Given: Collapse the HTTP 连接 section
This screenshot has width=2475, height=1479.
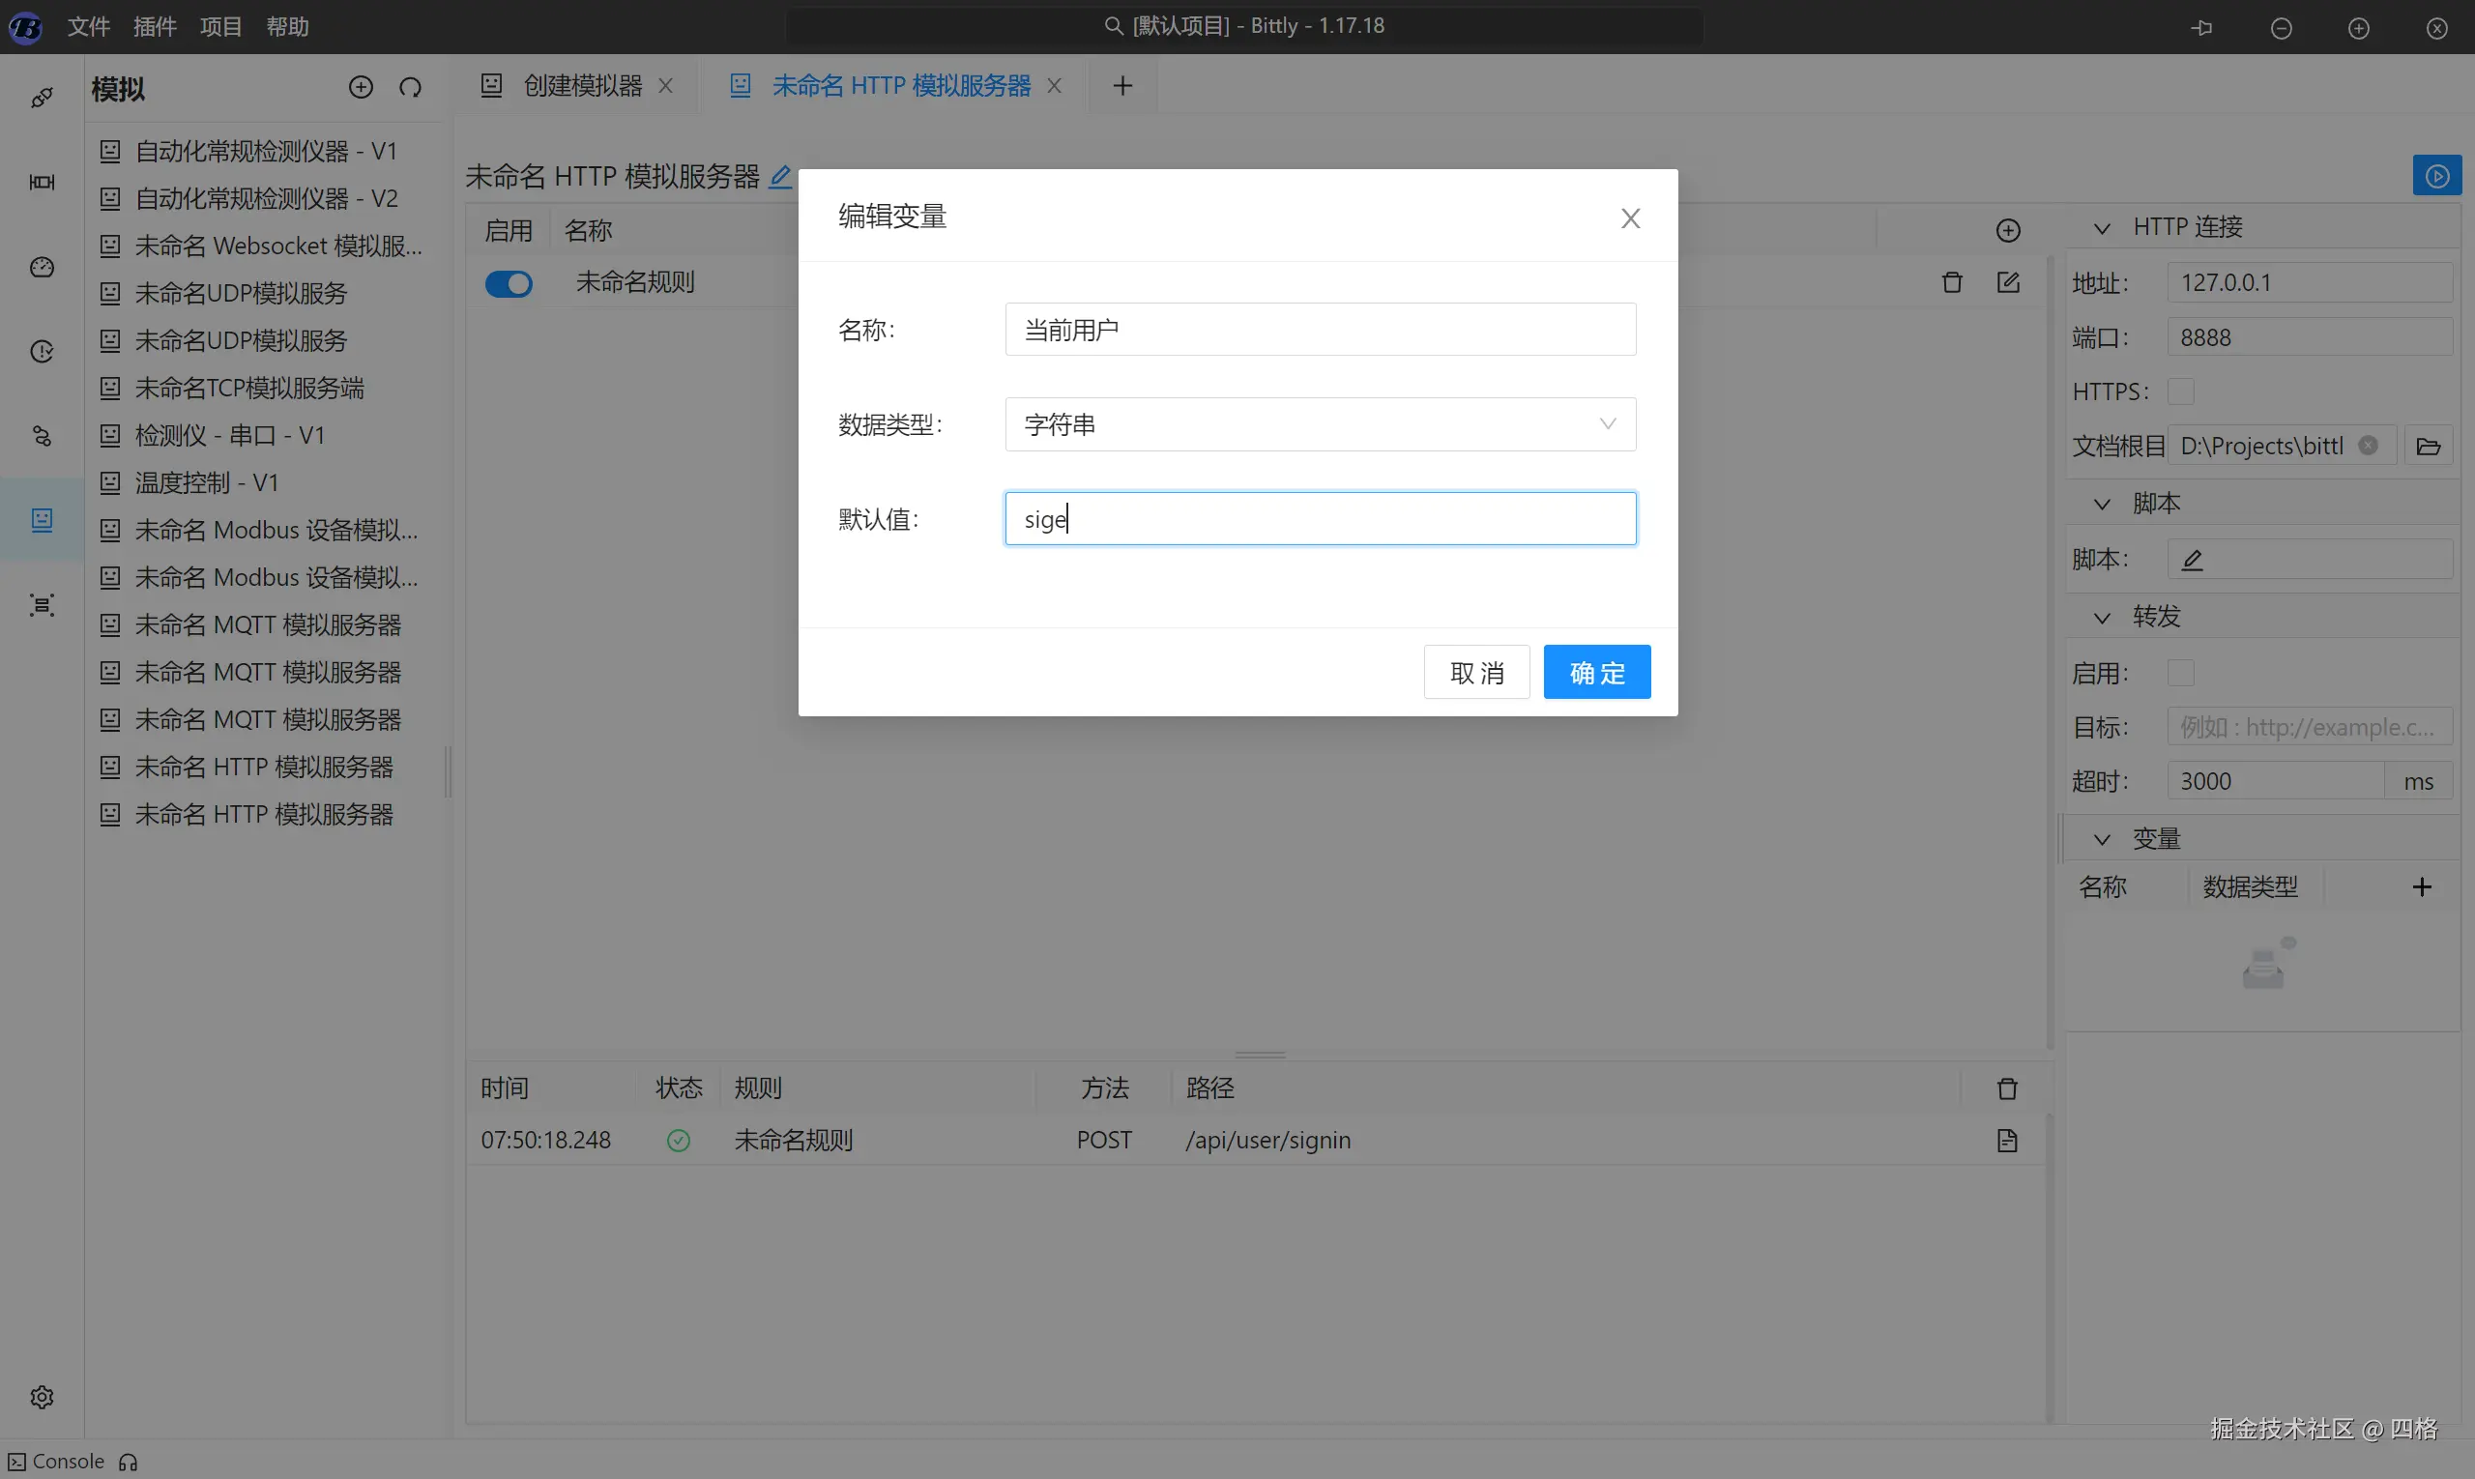Looking at the screenshot, I should pyautogui.click(x=2101, y=228).
